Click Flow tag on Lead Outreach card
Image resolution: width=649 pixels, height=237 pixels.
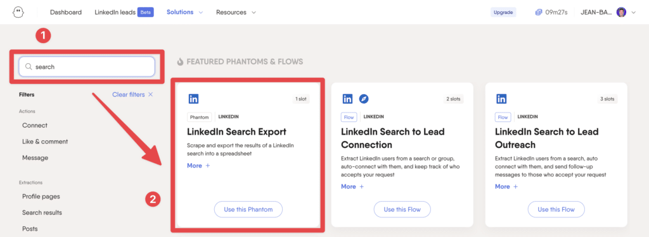click(503, 118)
